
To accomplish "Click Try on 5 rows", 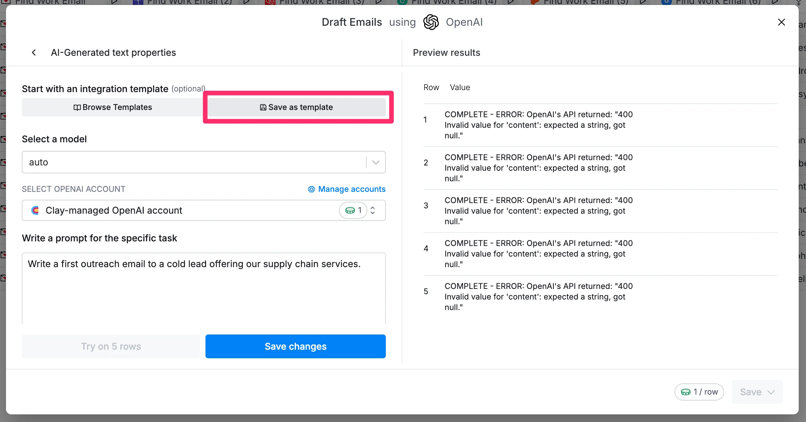I will click(111, 346).
